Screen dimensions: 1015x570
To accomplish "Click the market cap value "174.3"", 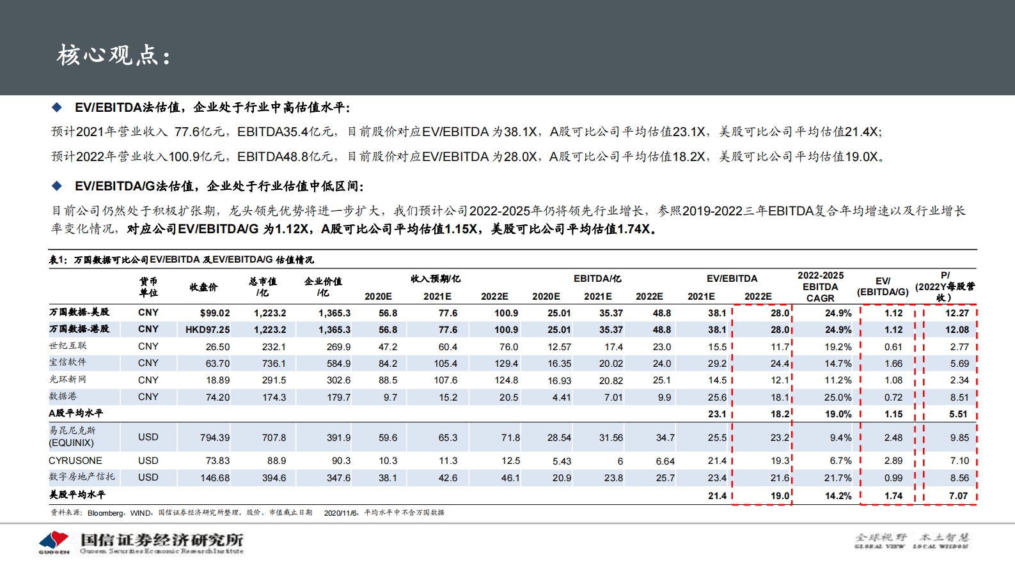I will [274, 397].
